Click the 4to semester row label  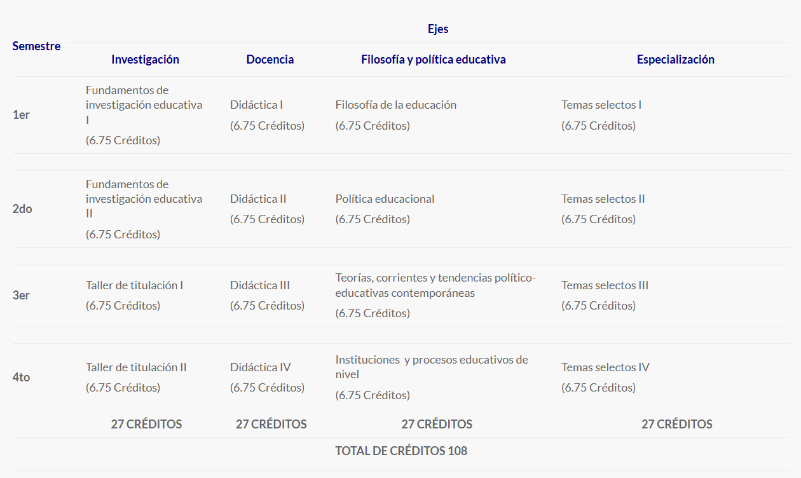pos(21,377)
